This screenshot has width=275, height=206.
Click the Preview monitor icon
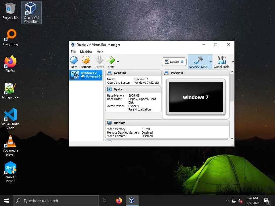(x=167, y=73)
